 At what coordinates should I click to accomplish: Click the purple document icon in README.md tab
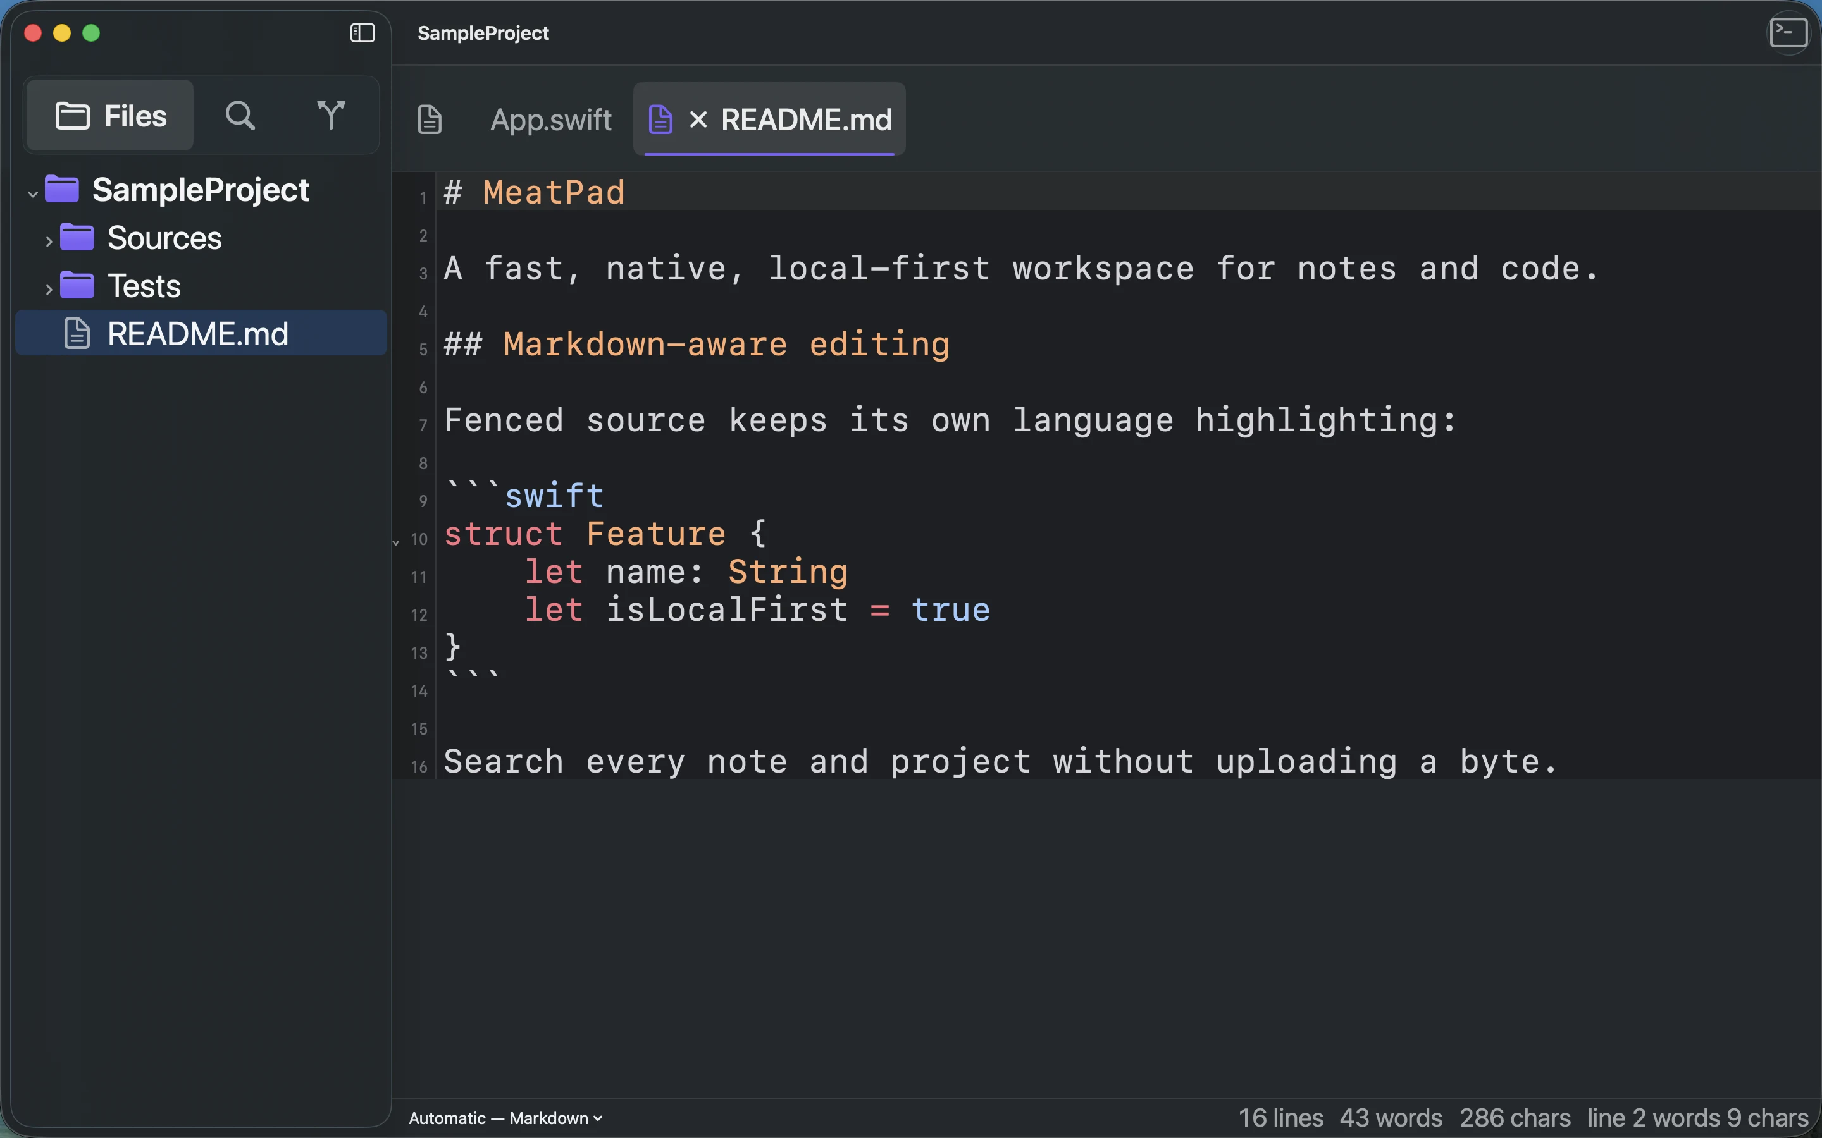coord(660,119)
